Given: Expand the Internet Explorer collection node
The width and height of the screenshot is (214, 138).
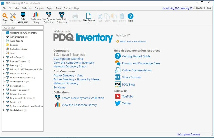Looking at the screenshot, I should 4,61.
